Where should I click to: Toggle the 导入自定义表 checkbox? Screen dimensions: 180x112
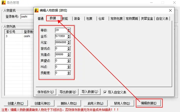pyautogui.click(x=105, y=92)
